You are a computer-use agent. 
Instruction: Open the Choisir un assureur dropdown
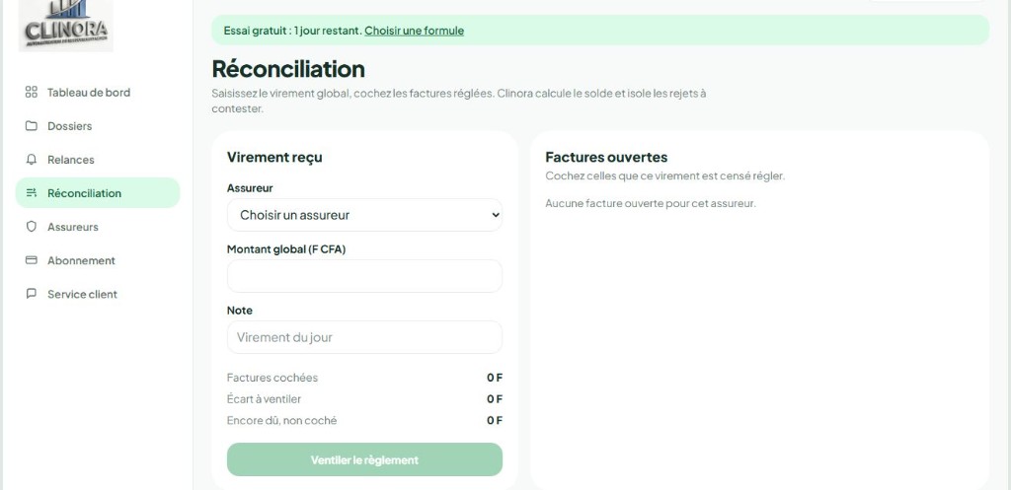click(364, 215)
